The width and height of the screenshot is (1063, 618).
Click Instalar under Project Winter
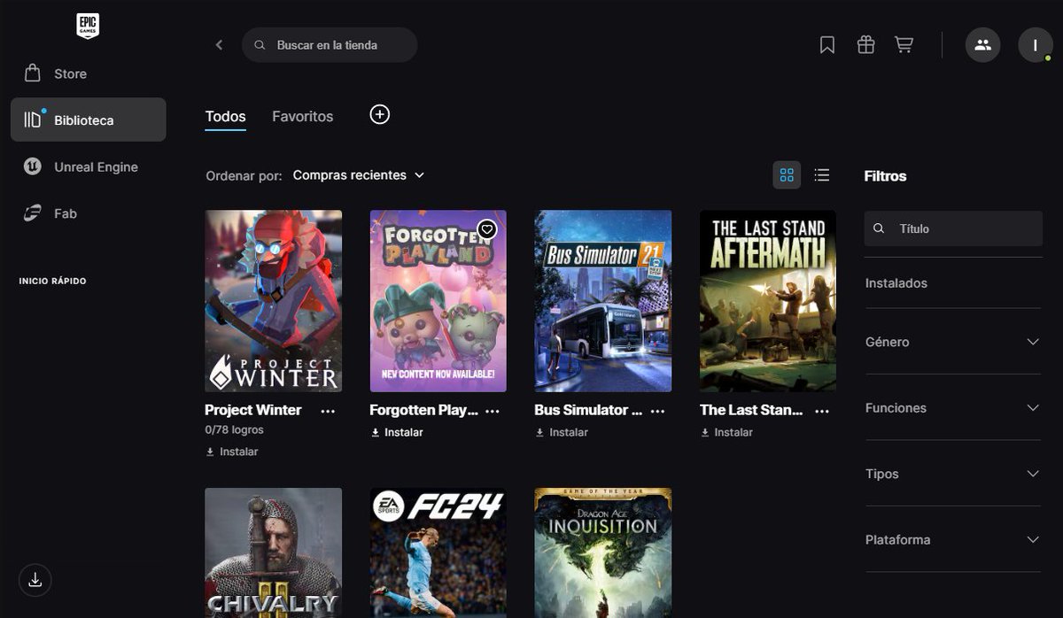232,452
